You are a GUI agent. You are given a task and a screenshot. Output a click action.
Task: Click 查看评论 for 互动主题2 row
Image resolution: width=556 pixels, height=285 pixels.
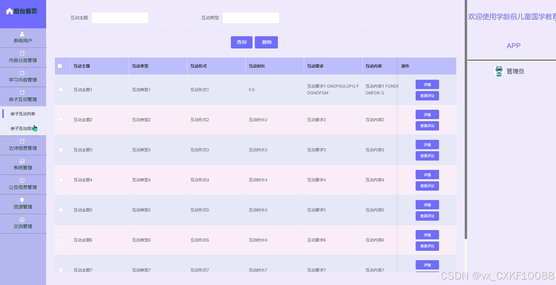pyautogui.click(x=427, y=126)
